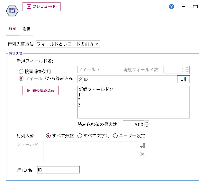
Task: Decrement 読み込む値の最大数 with the down arrow
Action: click(146, 126)
